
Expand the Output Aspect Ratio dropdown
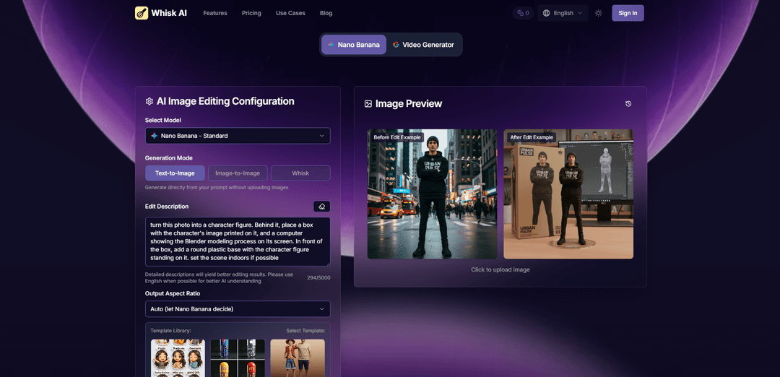pos(238,309)
